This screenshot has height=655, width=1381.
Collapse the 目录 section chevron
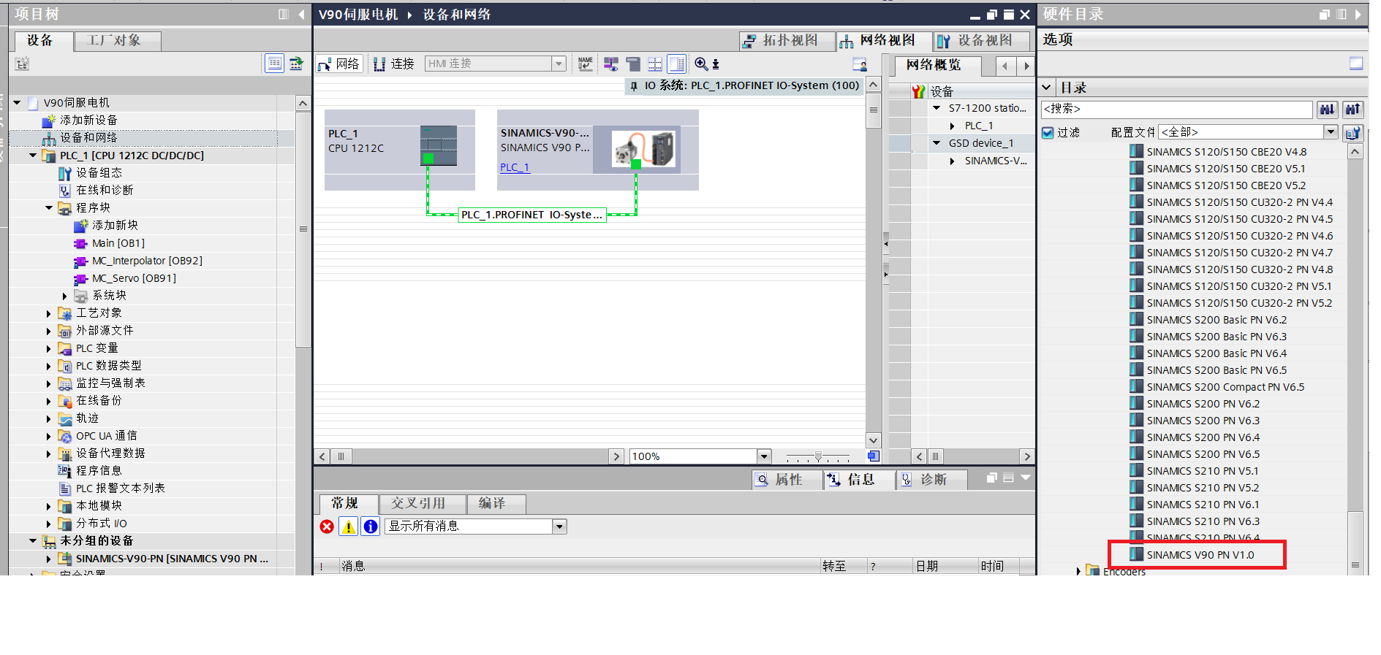coord(1046,88)
